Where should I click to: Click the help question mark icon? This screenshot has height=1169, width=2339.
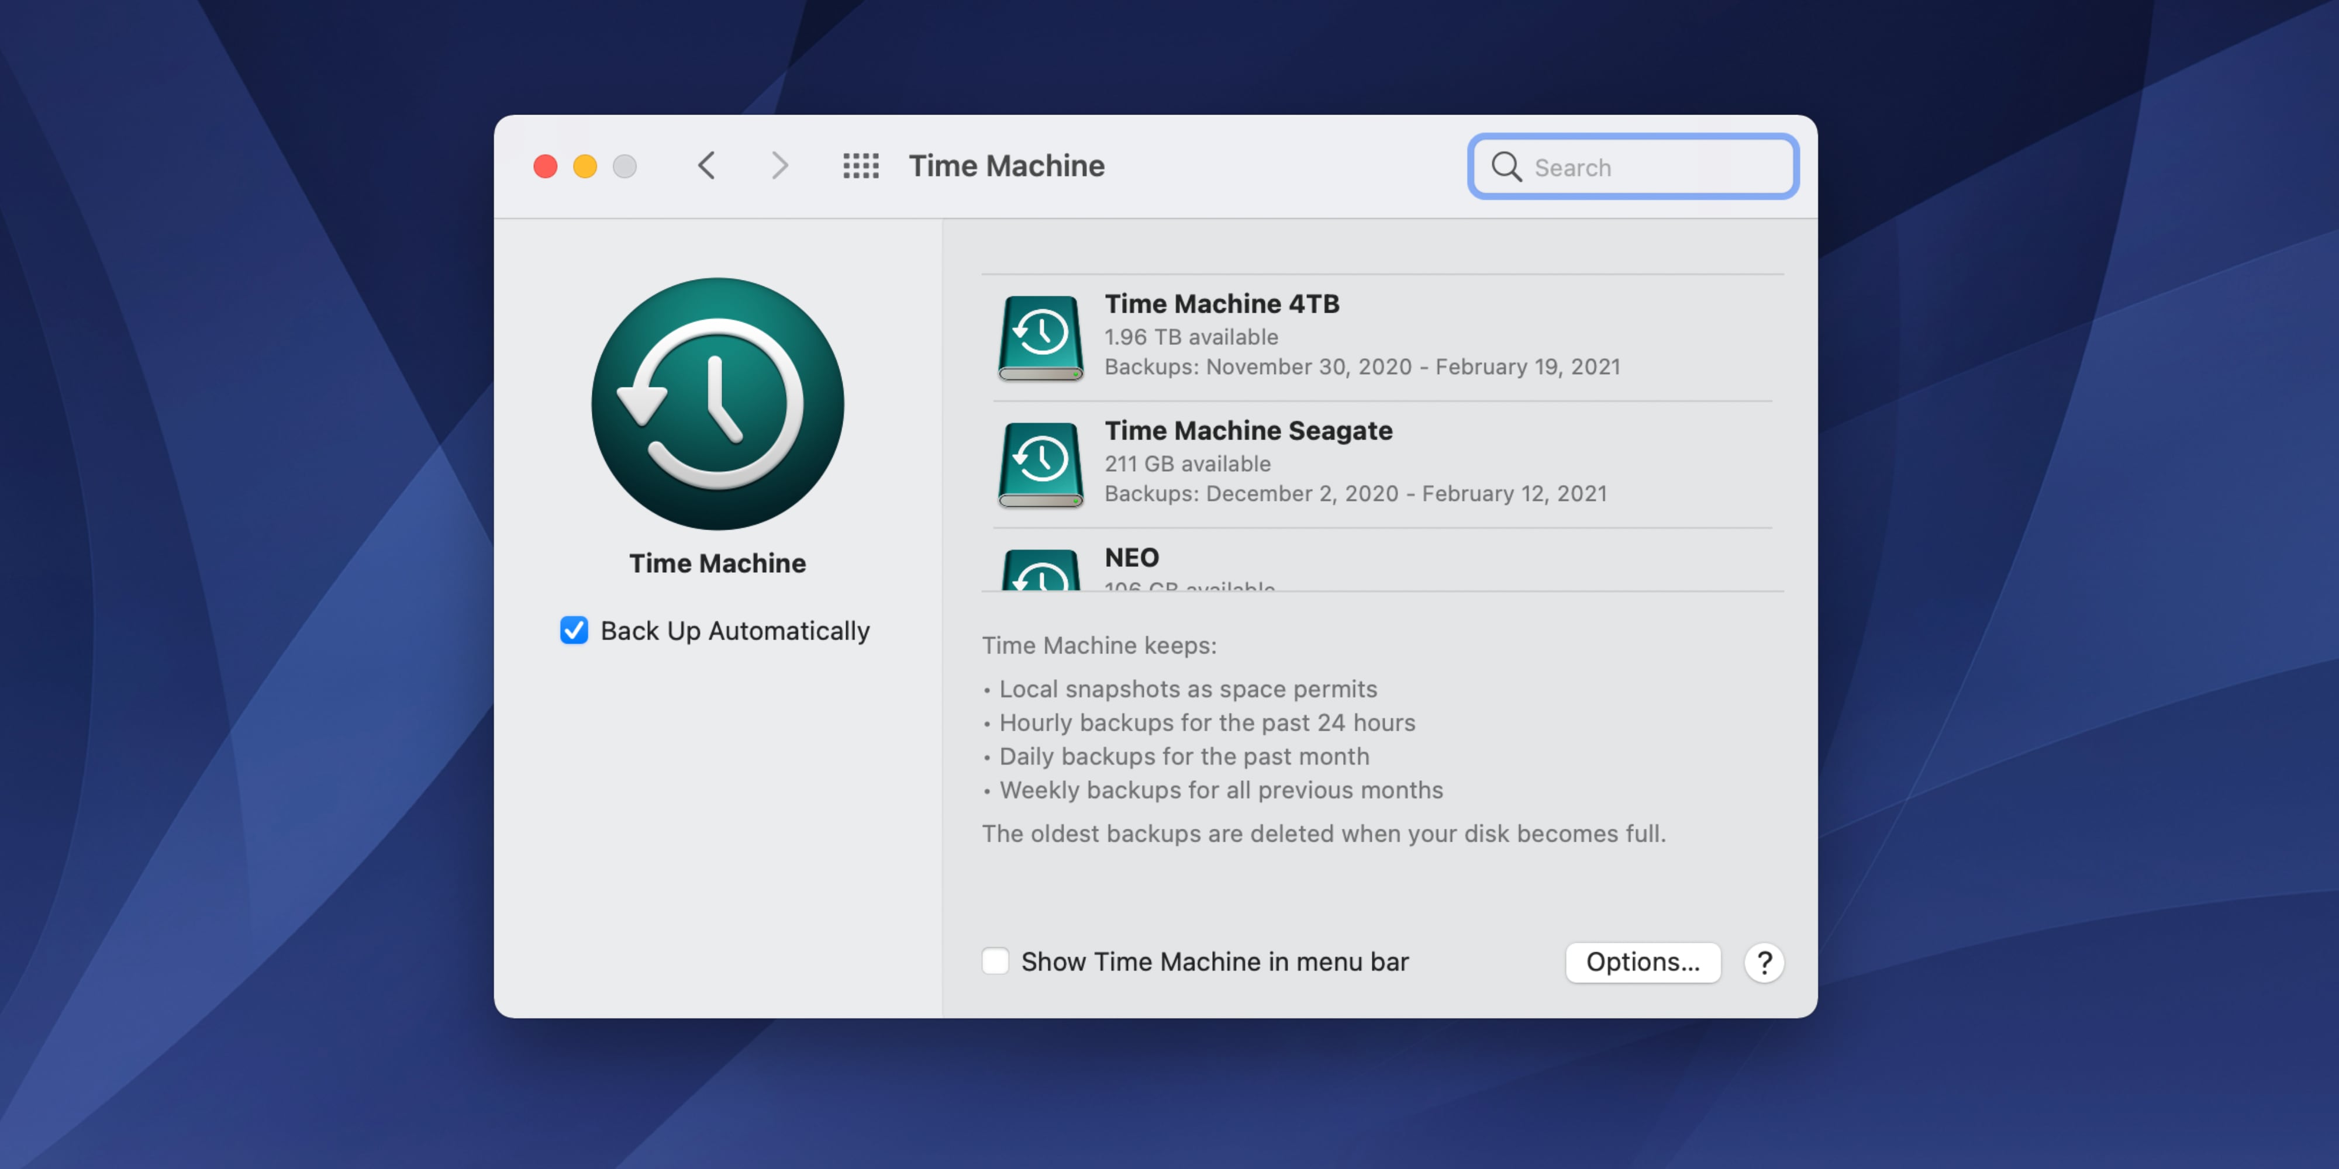click(x=1765, y=960)
